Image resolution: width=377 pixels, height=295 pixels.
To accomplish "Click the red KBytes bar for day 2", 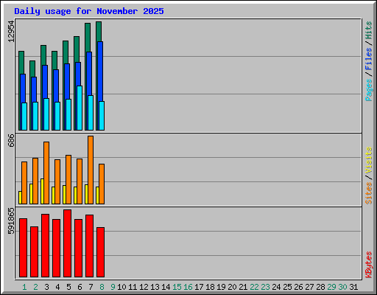I will [x=34, y=251].
